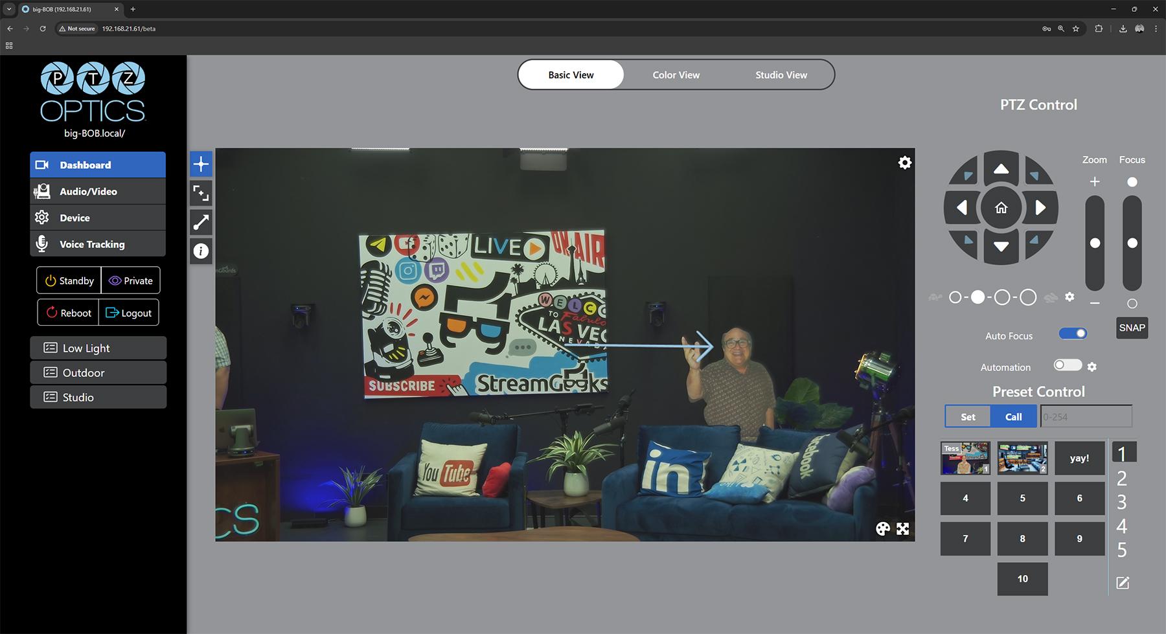Move camera diagonally up-right

coord(1035,175)
